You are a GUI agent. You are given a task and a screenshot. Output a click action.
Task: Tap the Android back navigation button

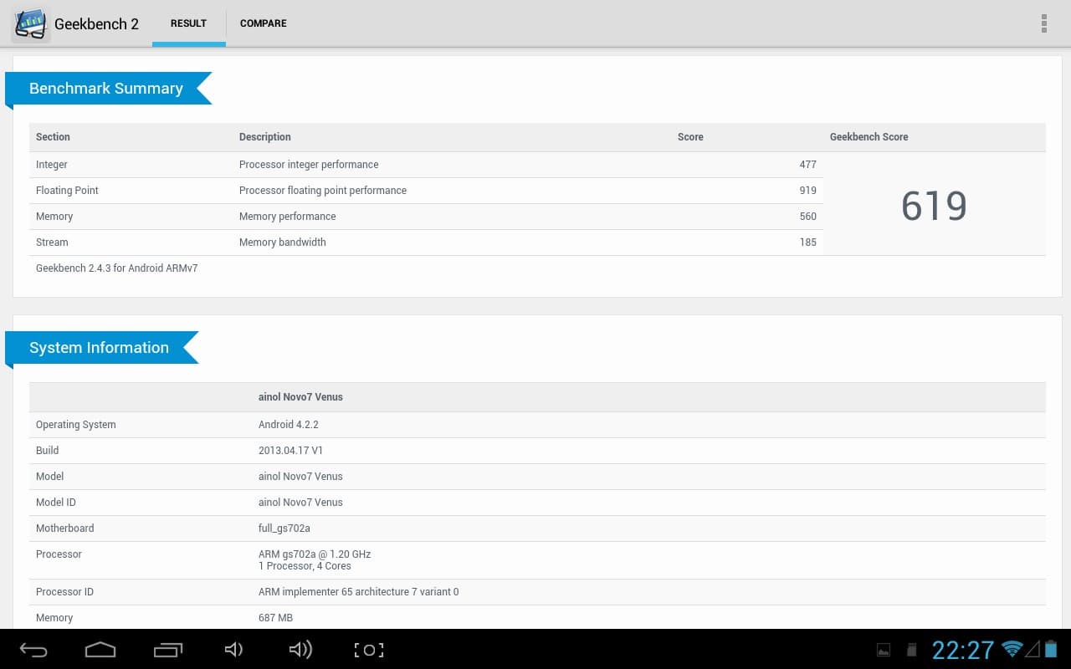coord(34,650)
